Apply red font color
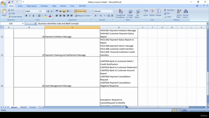The width and height of the screenshot is (209, 118). point(50,16)
